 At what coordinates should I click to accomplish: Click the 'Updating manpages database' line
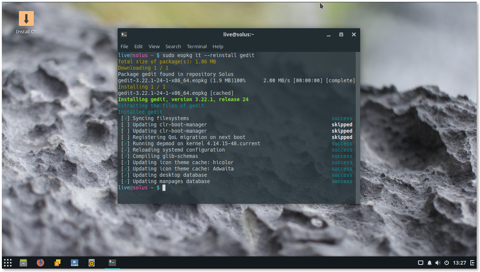click(171, 181)
